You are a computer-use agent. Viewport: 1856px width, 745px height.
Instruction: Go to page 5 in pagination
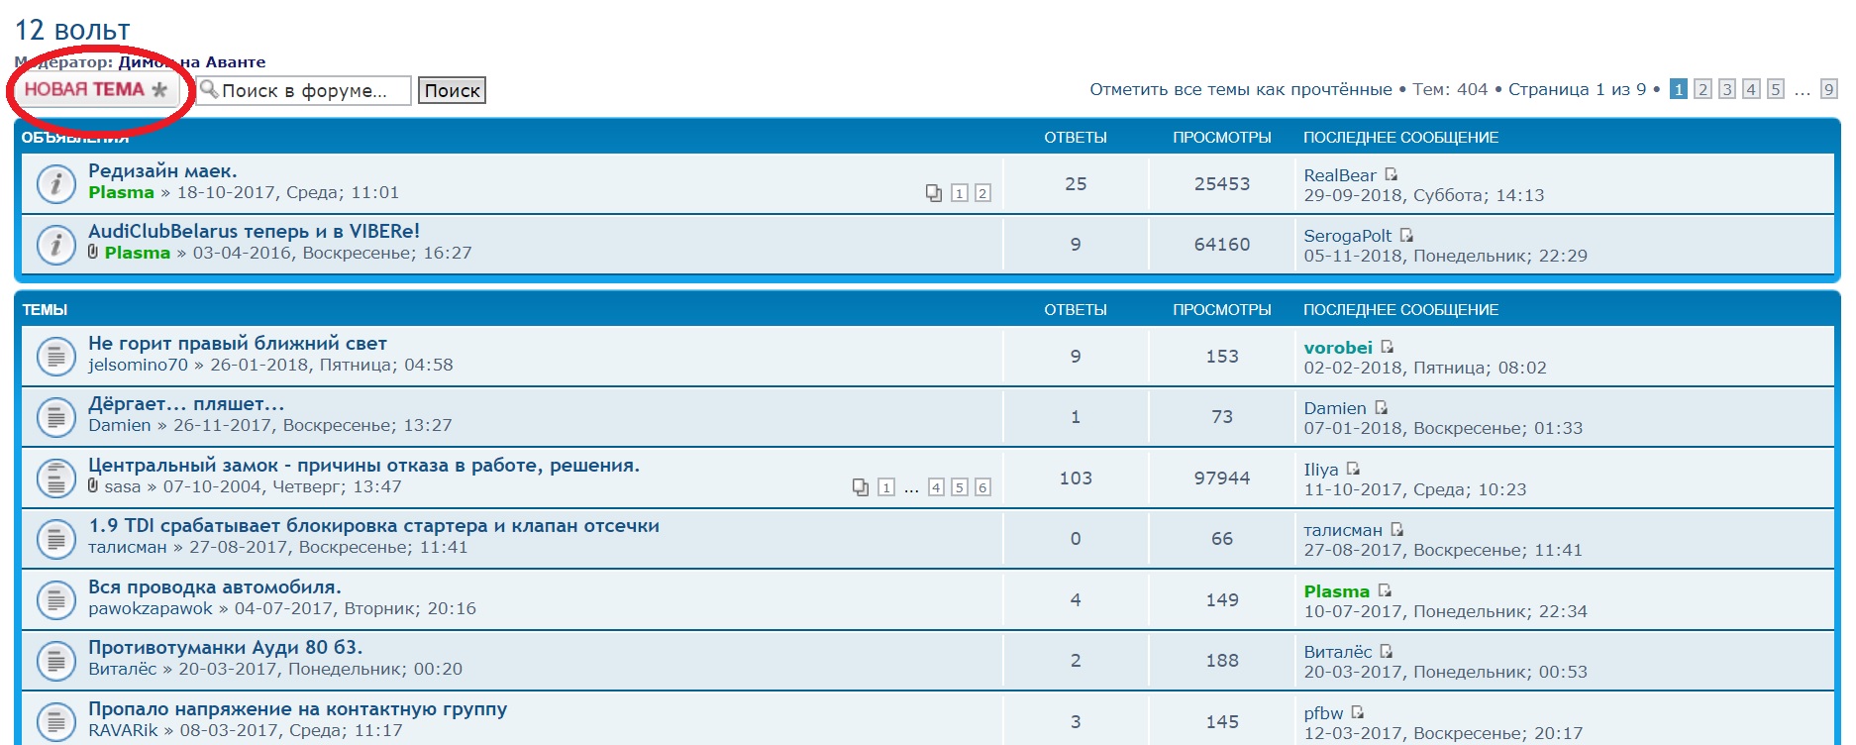1776,89
